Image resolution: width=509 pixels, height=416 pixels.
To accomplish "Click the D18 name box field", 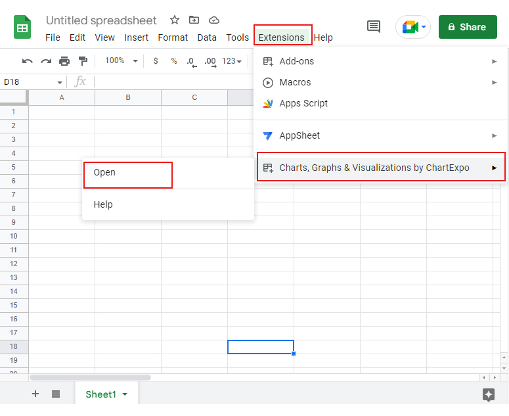I will pos(28,82).
